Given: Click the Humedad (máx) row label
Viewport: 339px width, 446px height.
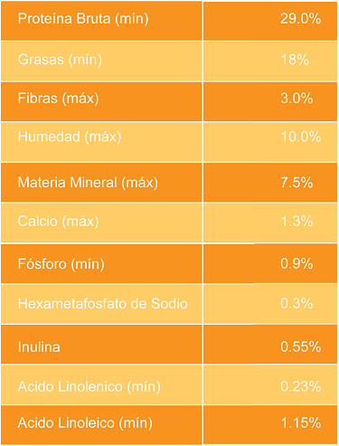Looking at the screenshot, I should [70, 137].
